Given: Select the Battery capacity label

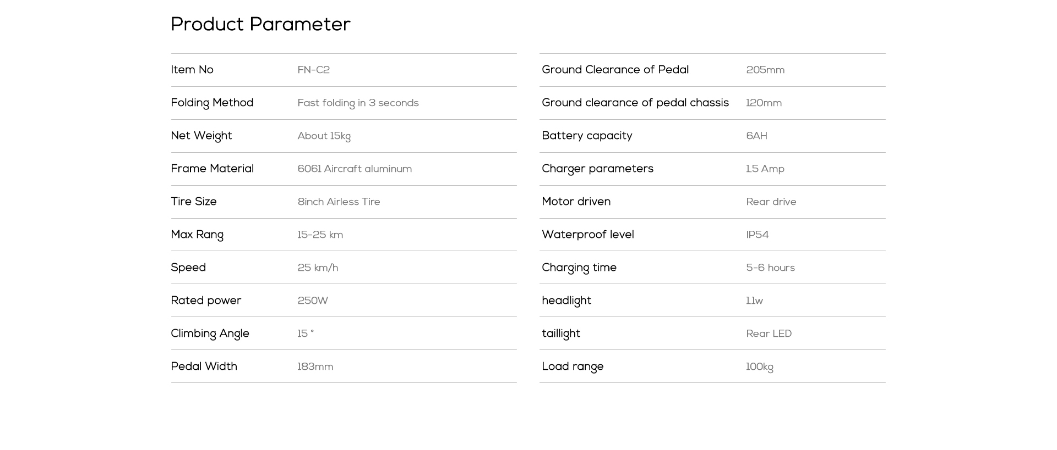Looking at the screenshot, I should [x=587, y=136].
